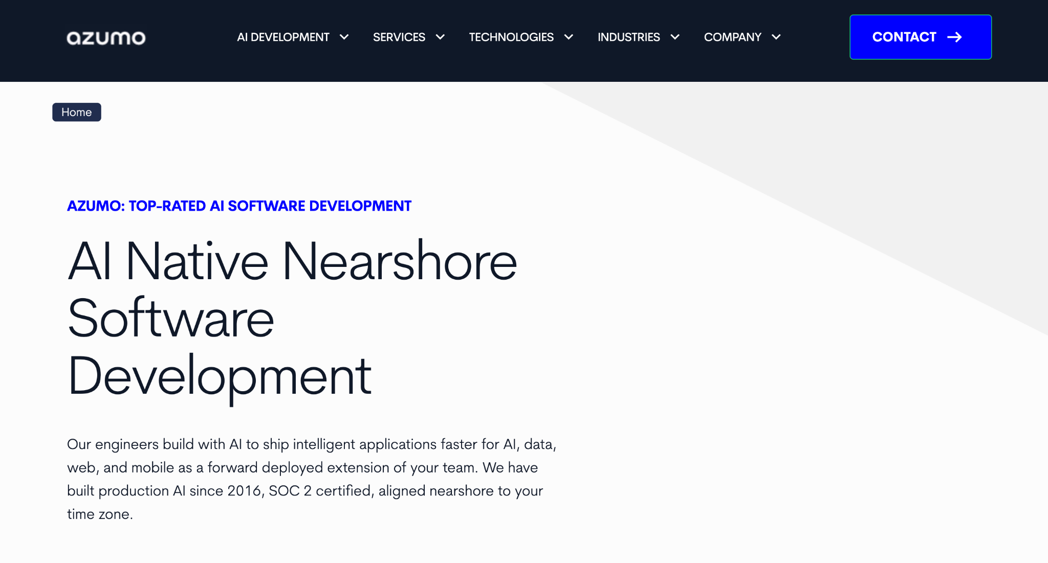The image size is (1048, 563).
Task: Click the arrow icon in the Contact button
Action: tap(954, 37)
